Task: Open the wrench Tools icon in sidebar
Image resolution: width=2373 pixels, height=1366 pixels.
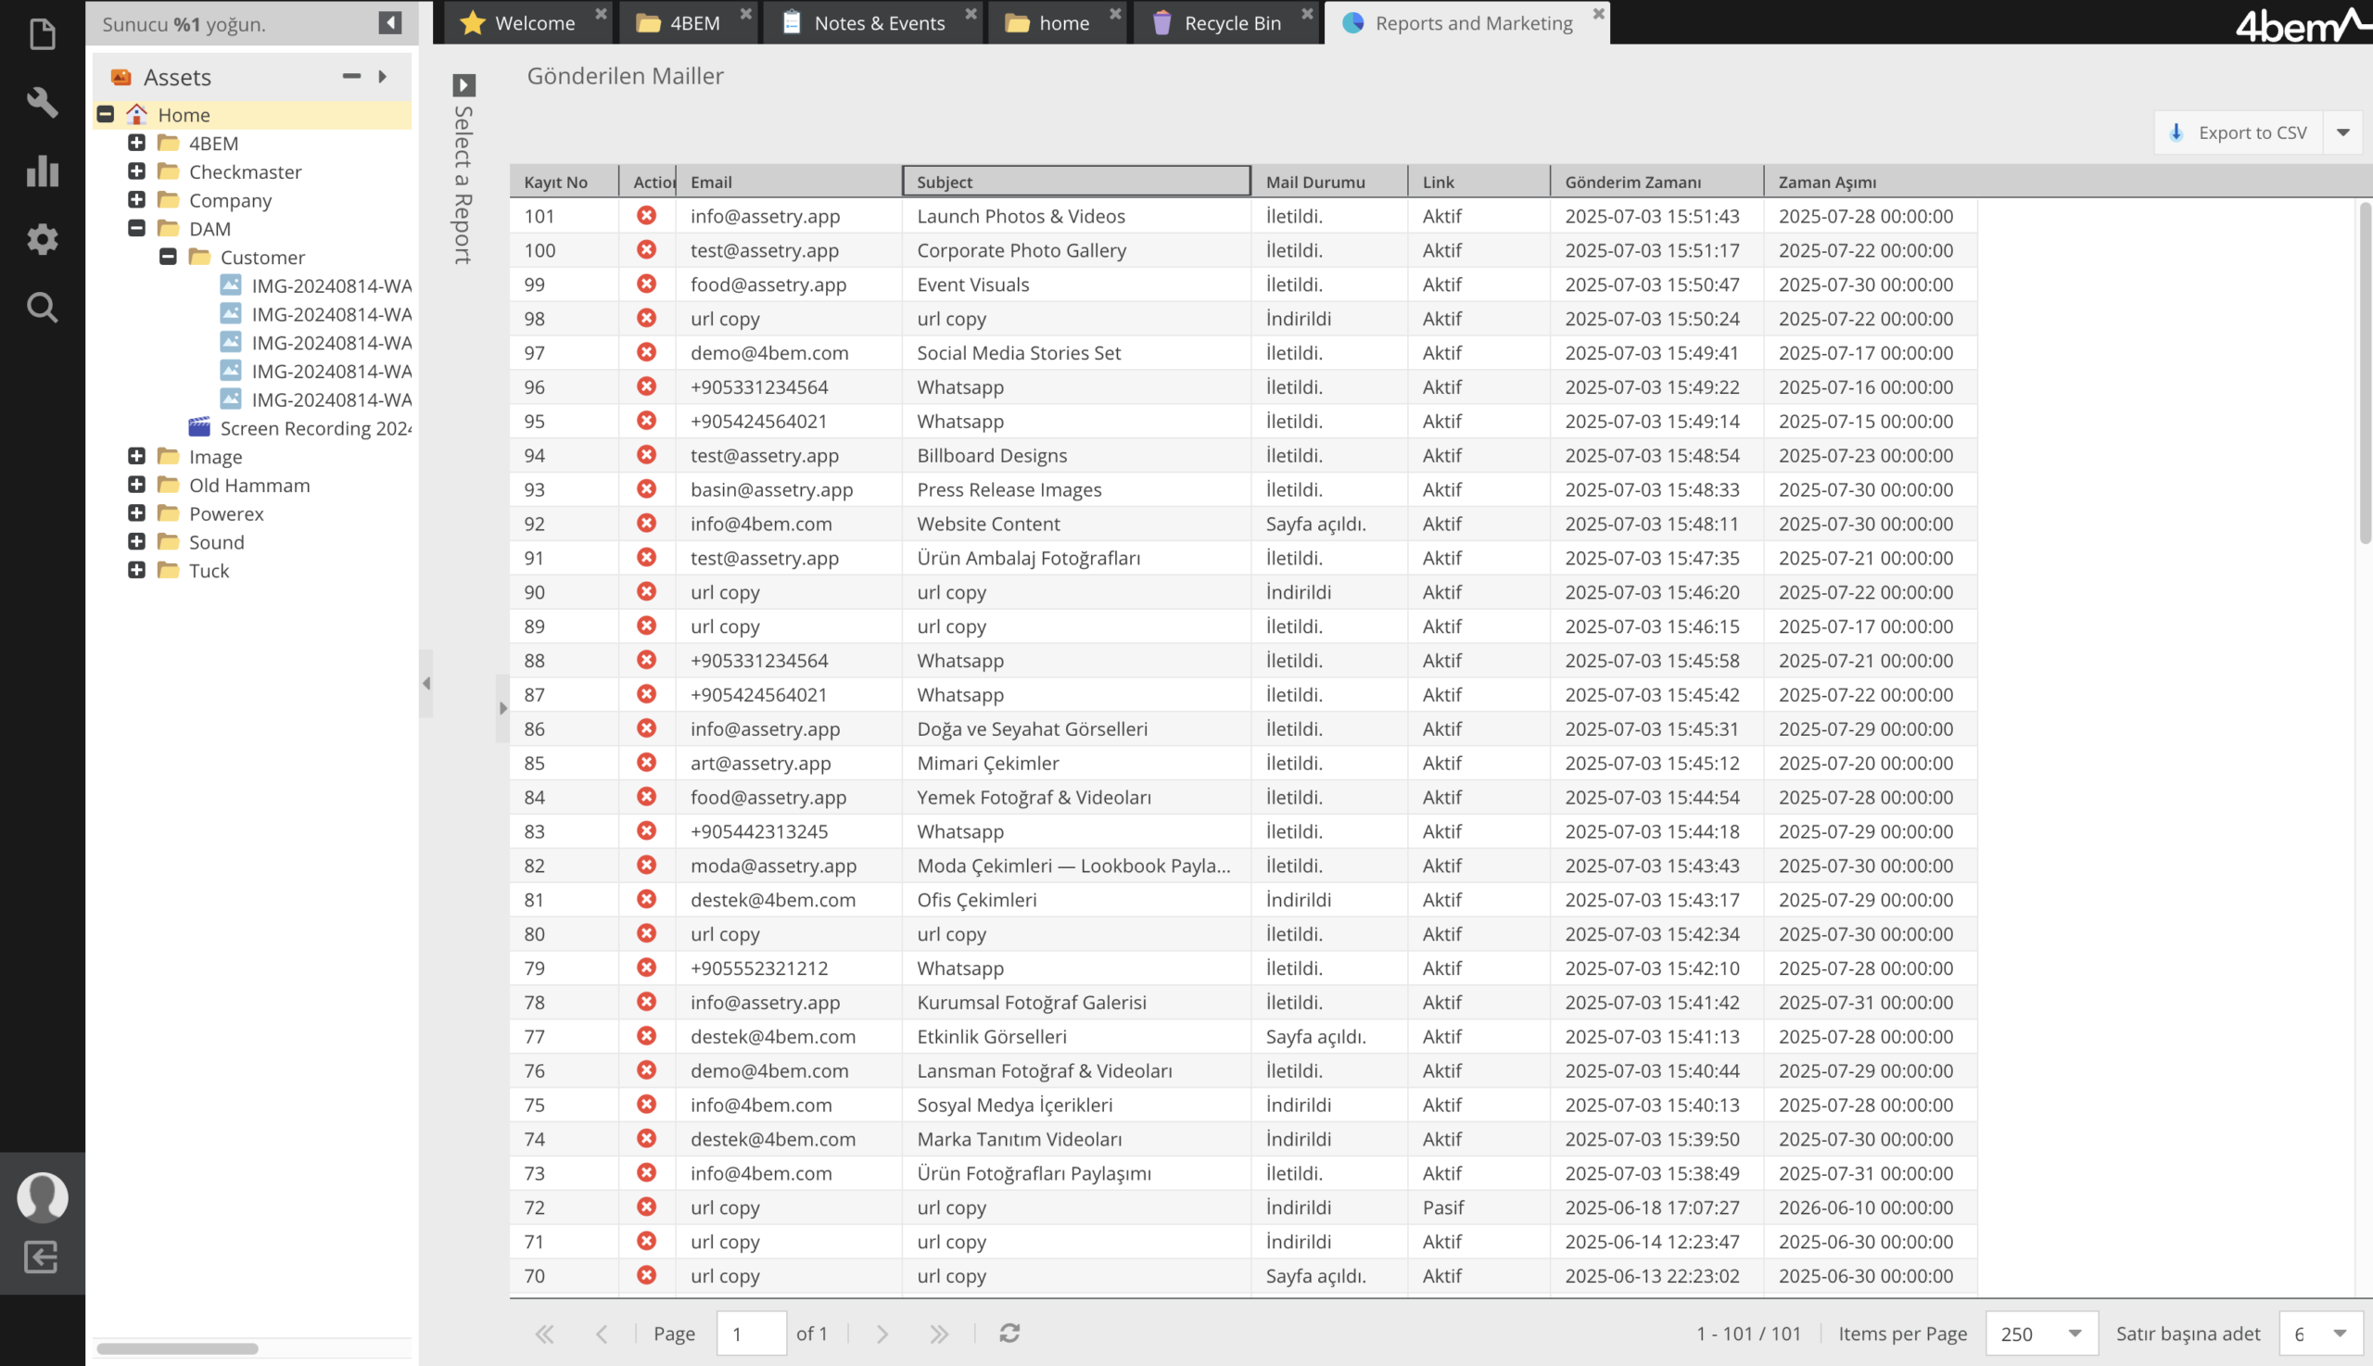Action: click(43, 102)
